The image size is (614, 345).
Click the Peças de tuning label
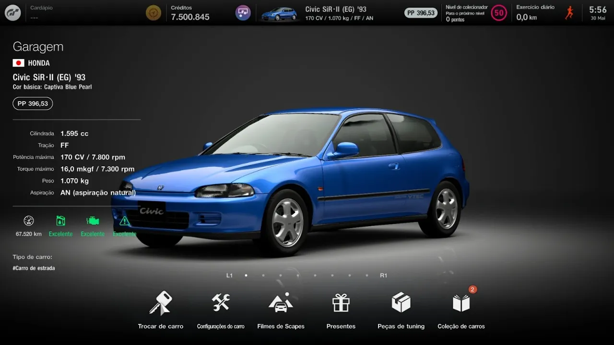point(401,326)
